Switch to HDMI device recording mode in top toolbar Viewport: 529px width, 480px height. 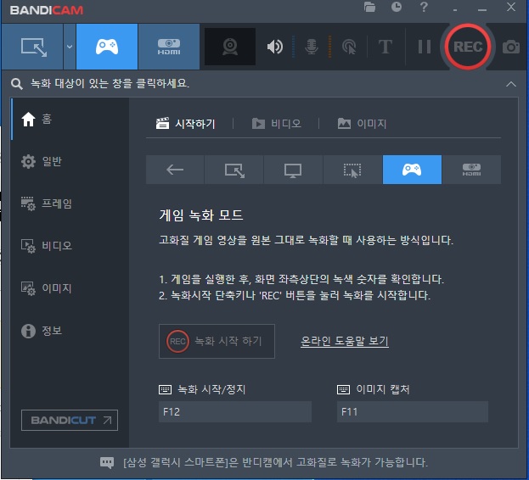tap(169, 47)
